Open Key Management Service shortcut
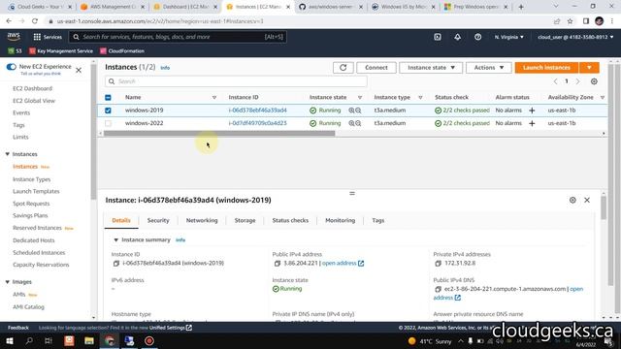This screenshot has height=349, width=621. point(61,51)
